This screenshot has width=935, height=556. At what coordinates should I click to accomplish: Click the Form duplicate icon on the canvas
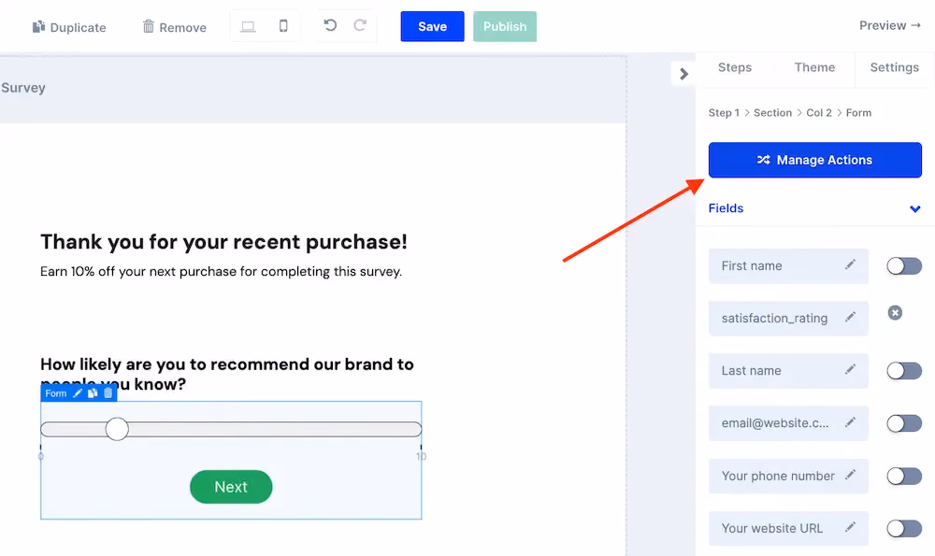click(x=93, y=393)
